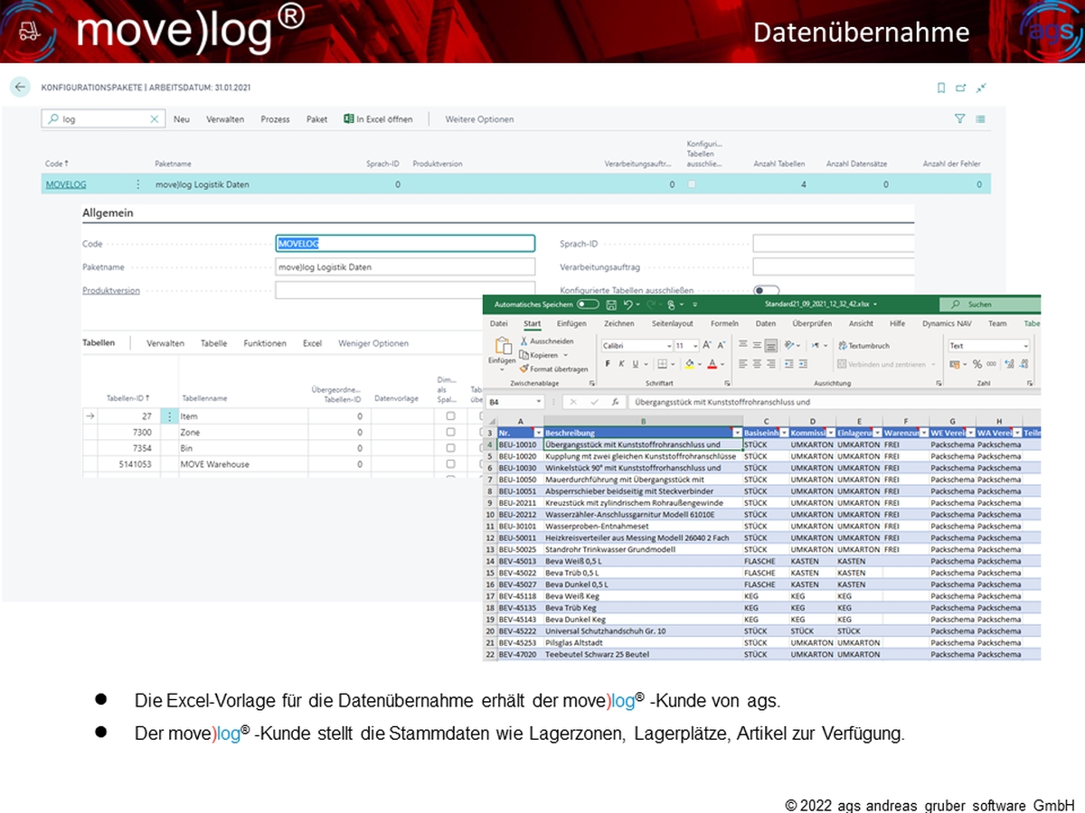This screenshot has height=813, width=1085.
Task: Open the MOVELOG row three-dot menu
Action: pos(138,184)
